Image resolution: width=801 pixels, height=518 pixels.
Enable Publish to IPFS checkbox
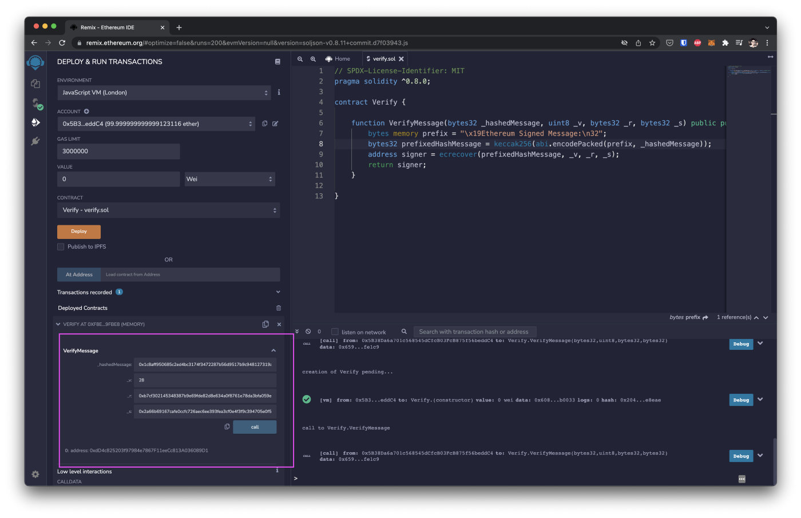pyautogui.click(x=61, y=246)
